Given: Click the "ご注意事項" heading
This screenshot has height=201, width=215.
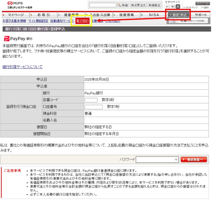Looking at the screenshot, I should click(12, 171).
